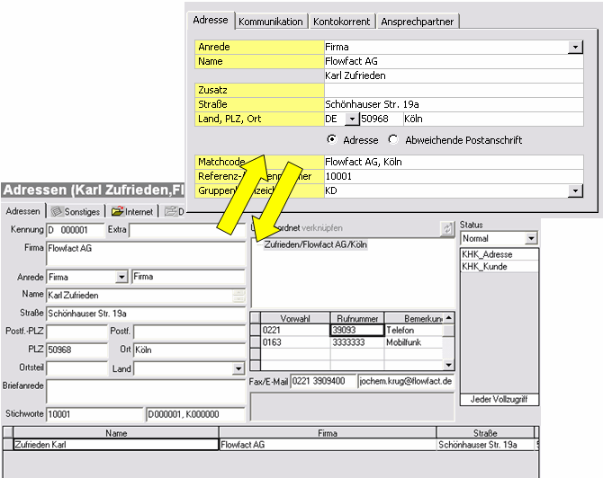Click the fax number field 0221 3909400
The height and width of the screenshot is (478, 603).
[x=323, y=381]
